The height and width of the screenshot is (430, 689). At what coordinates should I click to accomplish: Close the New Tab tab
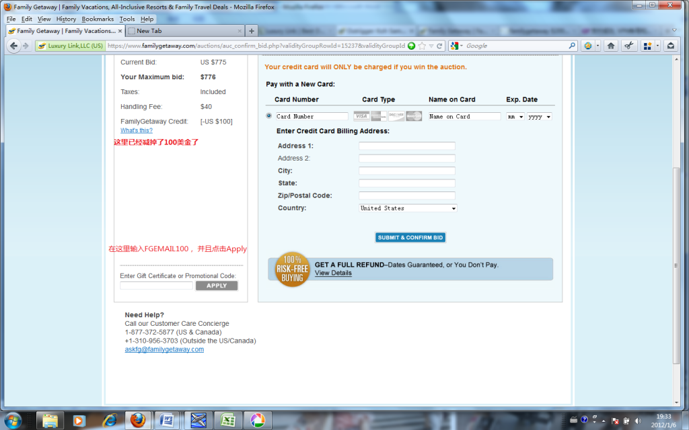[x=240, y=31]
